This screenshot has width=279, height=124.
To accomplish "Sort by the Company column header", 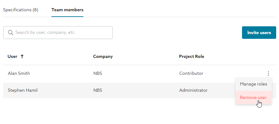I will 103,56.
